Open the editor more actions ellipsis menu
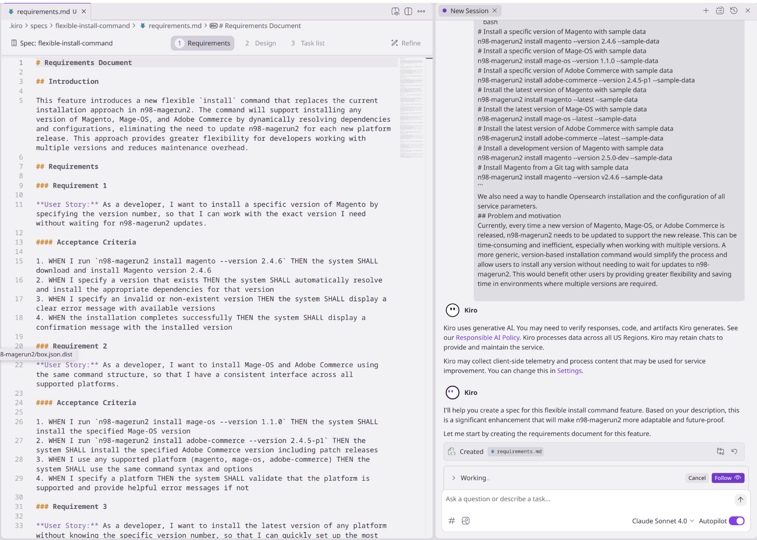 click(x=421, y=12)
